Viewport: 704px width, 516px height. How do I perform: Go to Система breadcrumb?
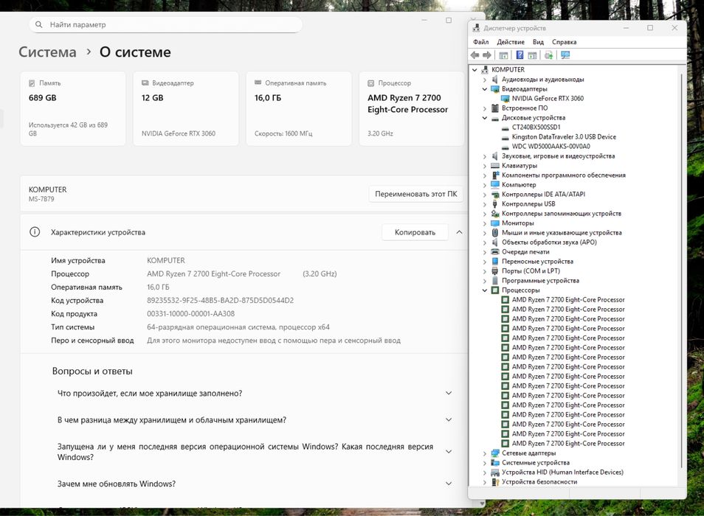coord(47,52)
